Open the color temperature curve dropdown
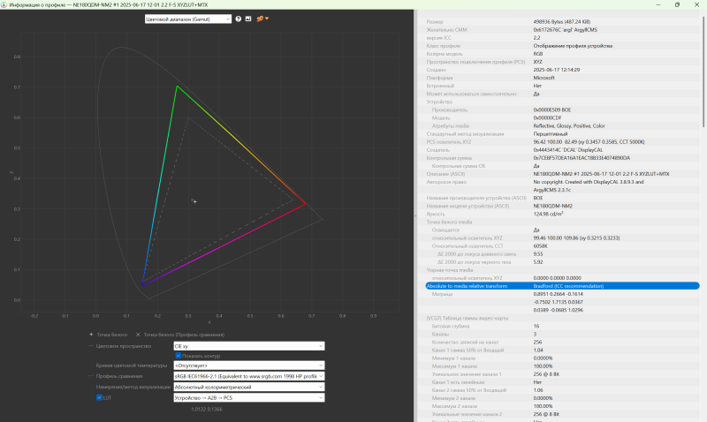707x422 pixels. [x=248, y=365]
